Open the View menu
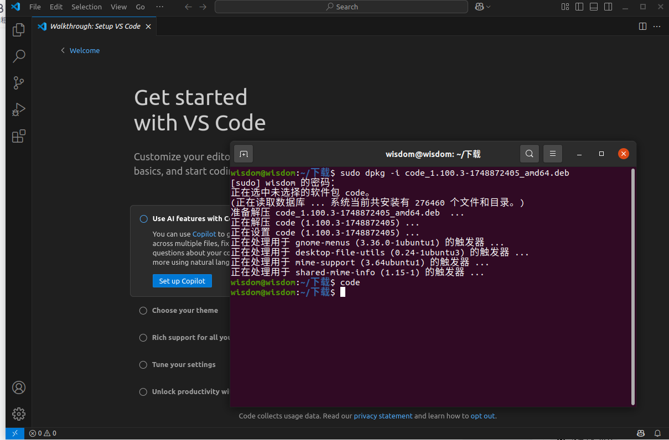Viewport: 669px width, 440px height. (118, 7)
